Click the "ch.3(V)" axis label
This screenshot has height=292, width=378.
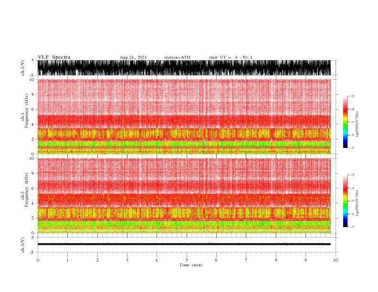coord(23,245)
